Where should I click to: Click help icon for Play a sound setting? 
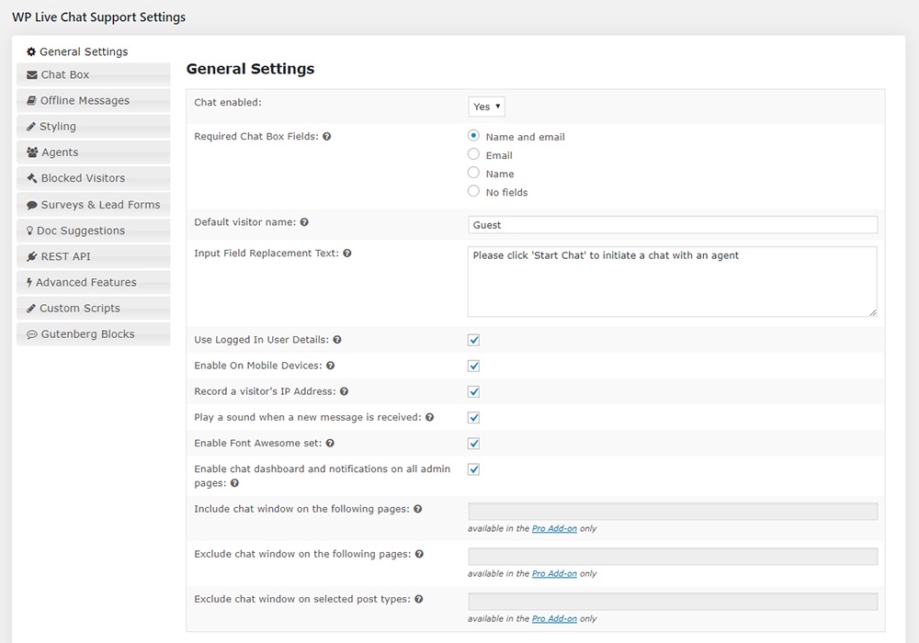(429, 417)
